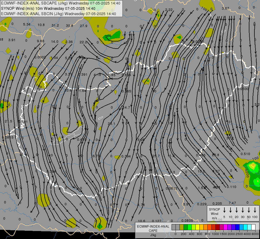Click the wind legend arrow above 30
The width and height of the screenshot is (260, 239).
242,210
